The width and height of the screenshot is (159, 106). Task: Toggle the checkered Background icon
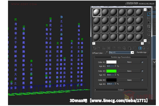tap(149, 18)
